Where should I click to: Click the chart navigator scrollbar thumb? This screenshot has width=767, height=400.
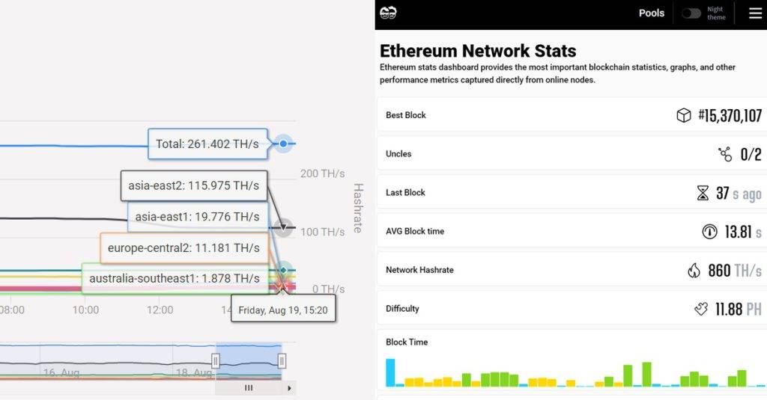tap(249, 388)
